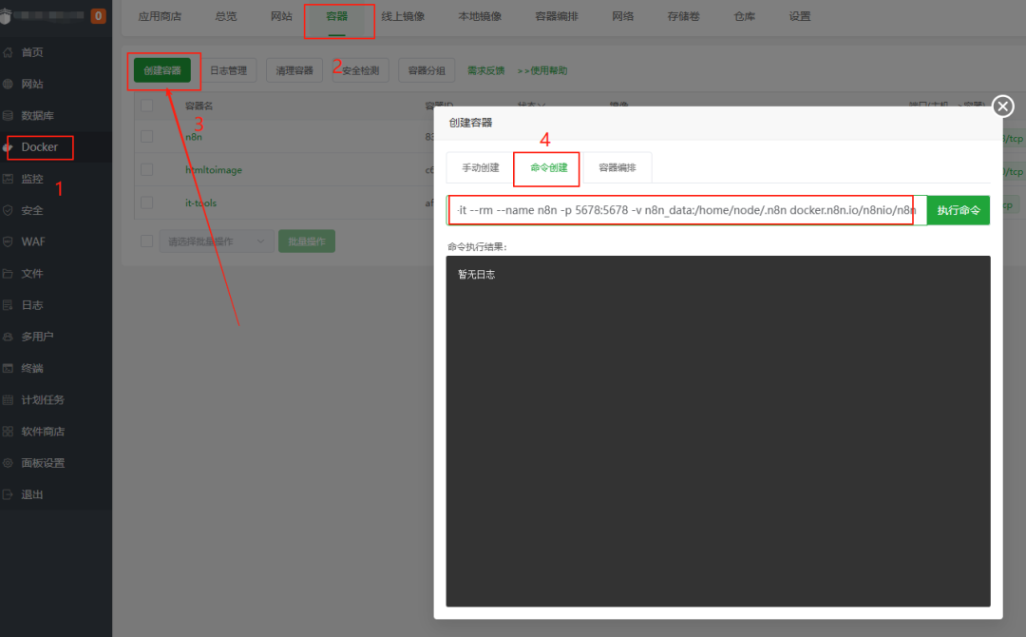Open the 容器编排 top tab
The height and width of the screenshot is (637, 1026).
pos(557,16)
